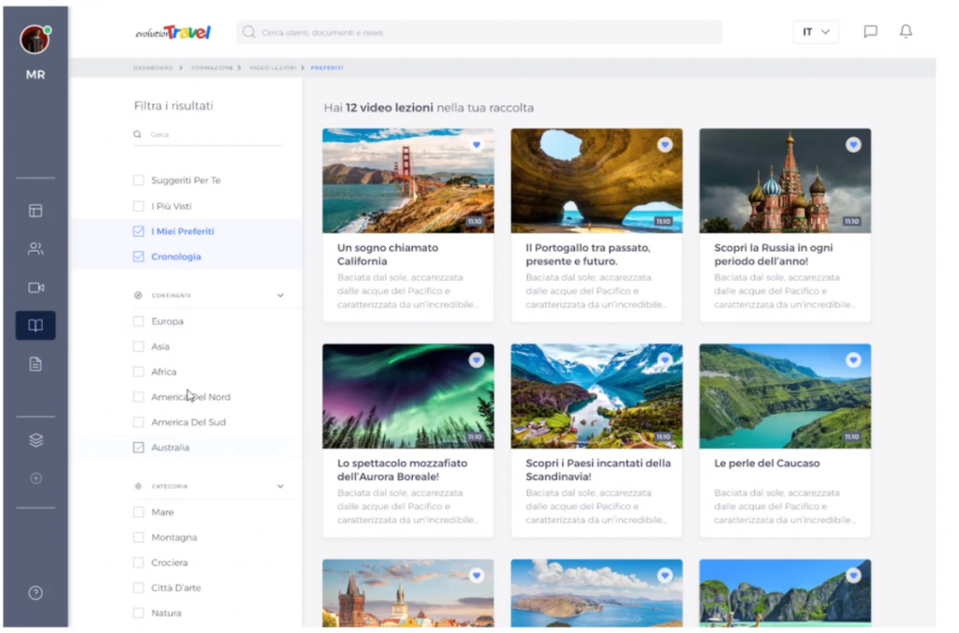The height and width of the screenshot is (633, 959).
Task: Click the top search bar field
Action: pyautogui.click(x=479, y=33)
